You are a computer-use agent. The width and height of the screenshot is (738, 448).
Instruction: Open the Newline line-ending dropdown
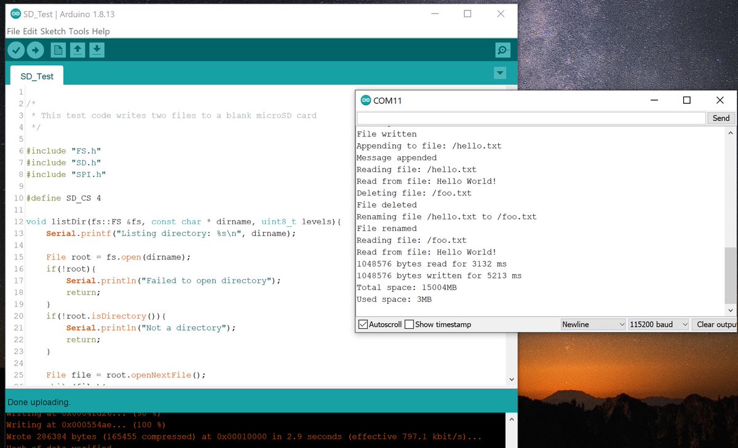point(593,324)
